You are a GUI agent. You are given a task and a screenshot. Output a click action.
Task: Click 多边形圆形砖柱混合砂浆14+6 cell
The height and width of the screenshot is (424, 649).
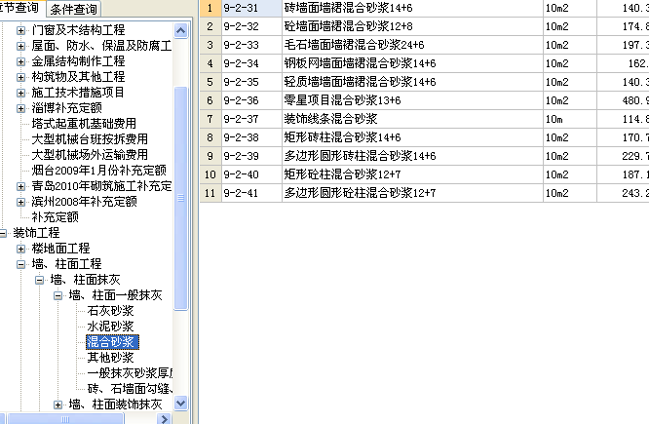[x=412, y=156]
